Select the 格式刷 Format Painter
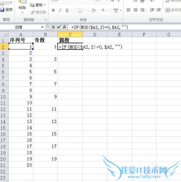181x182 pixels. click(x=38, y=12)
